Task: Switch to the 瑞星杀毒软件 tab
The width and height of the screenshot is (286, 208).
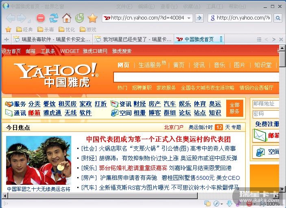Action: [x=52, y=39]
